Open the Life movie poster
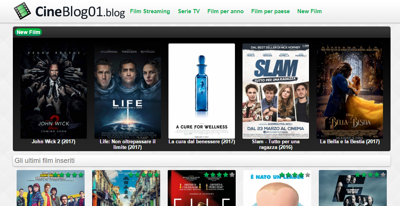The image size is (400, 206). coord(128,91)
